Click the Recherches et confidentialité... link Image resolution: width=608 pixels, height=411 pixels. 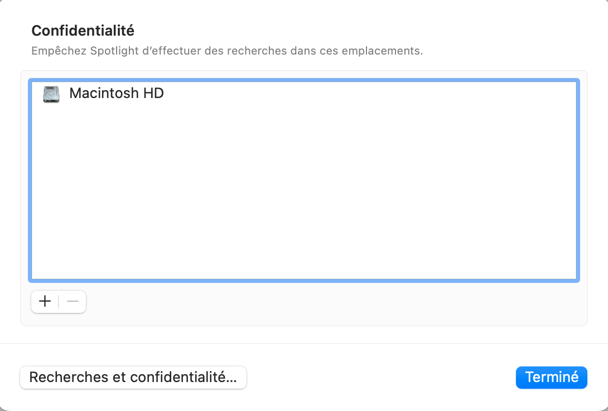[x=133, y=377]
